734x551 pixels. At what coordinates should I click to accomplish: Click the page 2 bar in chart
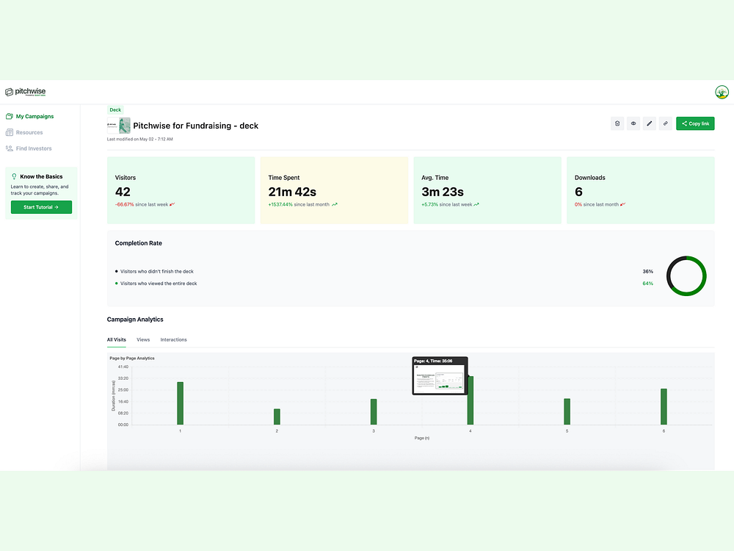(x=277, y=417)
